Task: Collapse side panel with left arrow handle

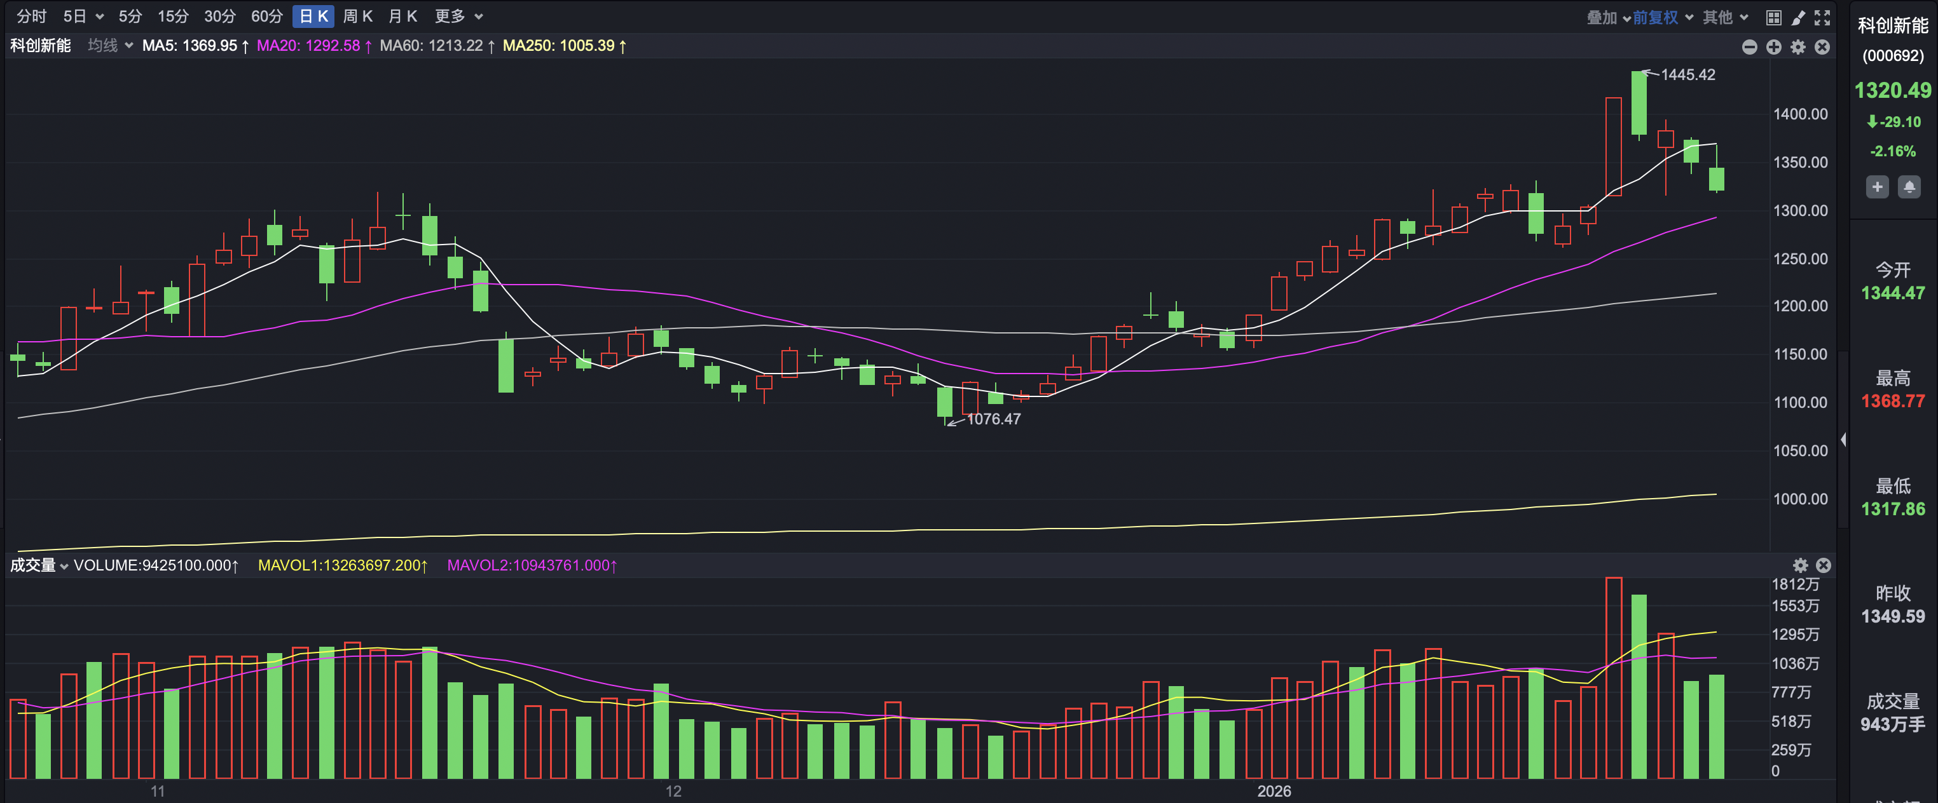Action: pos(1843,439)
